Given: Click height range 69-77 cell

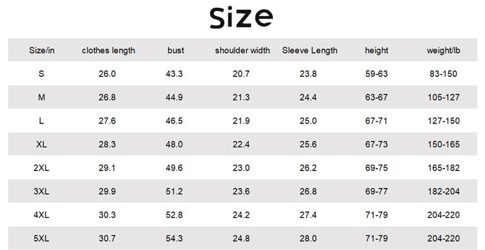Looking at the screenshot, I should coord(376,191).
